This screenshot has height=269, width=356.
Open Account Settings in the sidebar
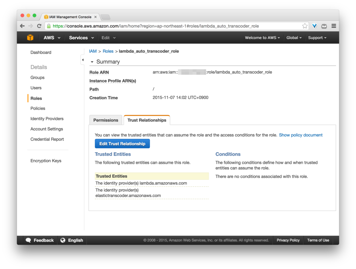[x=47, y=129]
